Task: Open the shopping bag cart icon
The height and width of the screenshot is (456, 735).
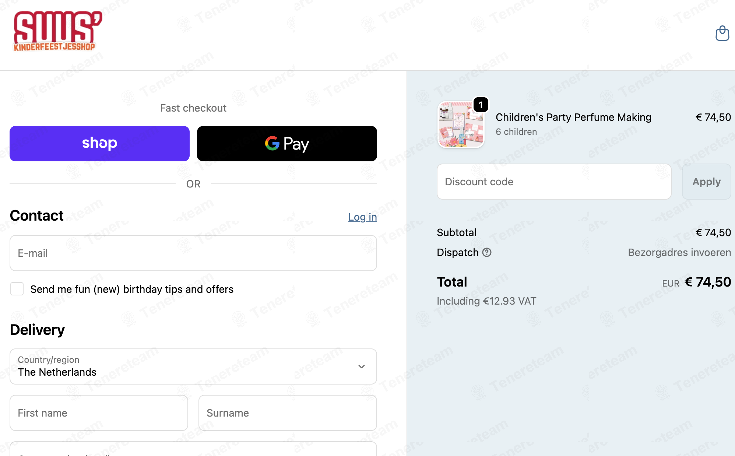Action: [x=722, y=34]
